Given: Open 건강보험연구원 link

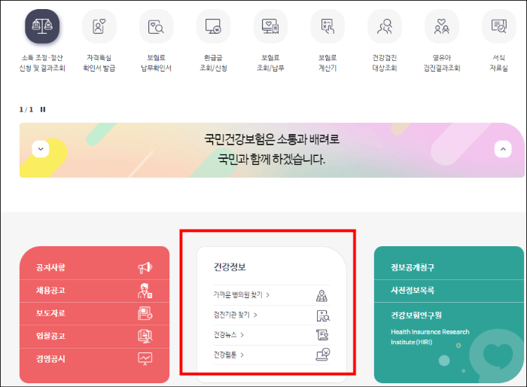Looking at the screenshot, I should pos(416,315).
